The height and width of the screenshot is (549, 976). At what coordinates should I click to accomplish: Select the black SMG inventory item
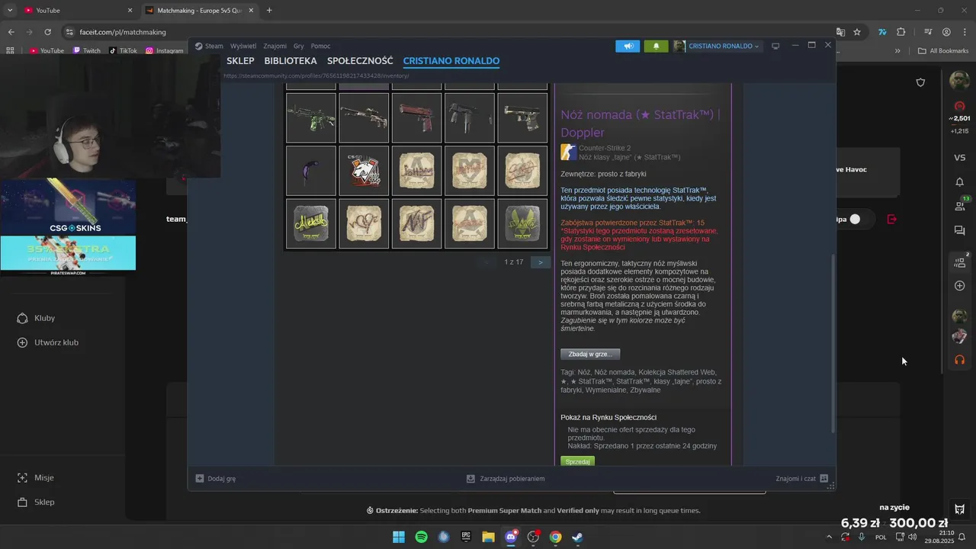[x=470, y=118]
